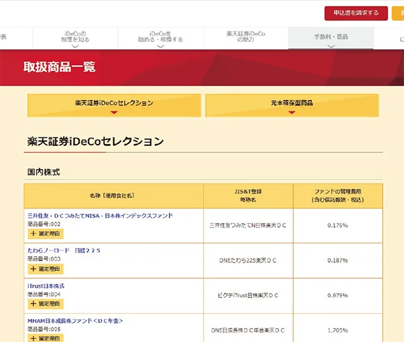
Task: Expand 選定理由 for product number 003
Action: (45, 269)
